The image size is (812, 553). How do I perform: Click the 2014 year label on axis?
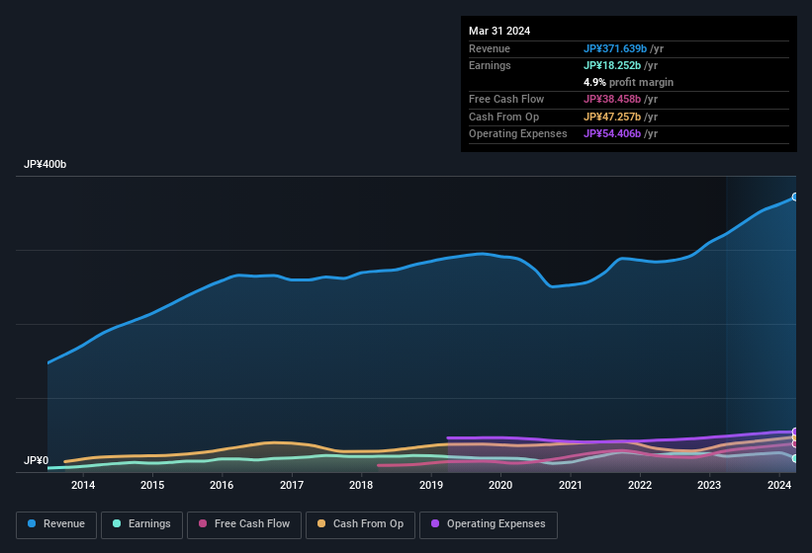83,485
